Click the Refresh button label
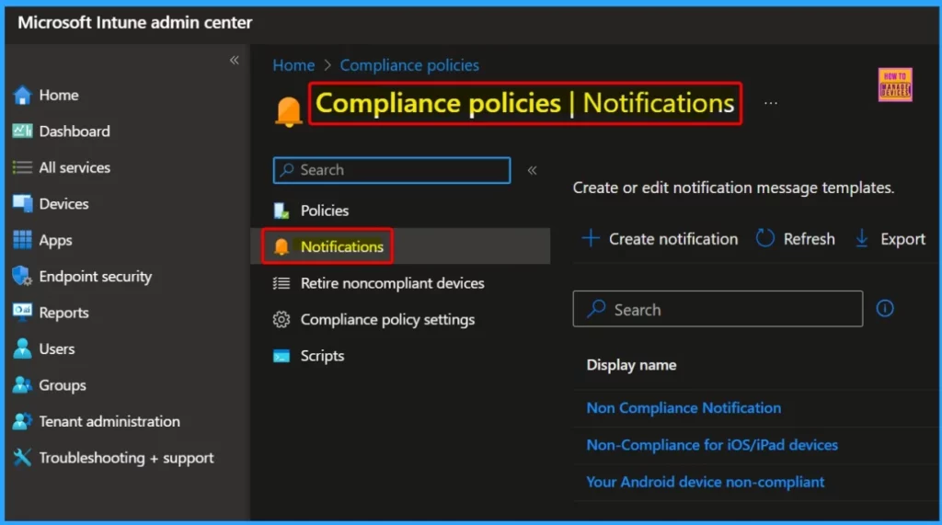 point(810,238)
